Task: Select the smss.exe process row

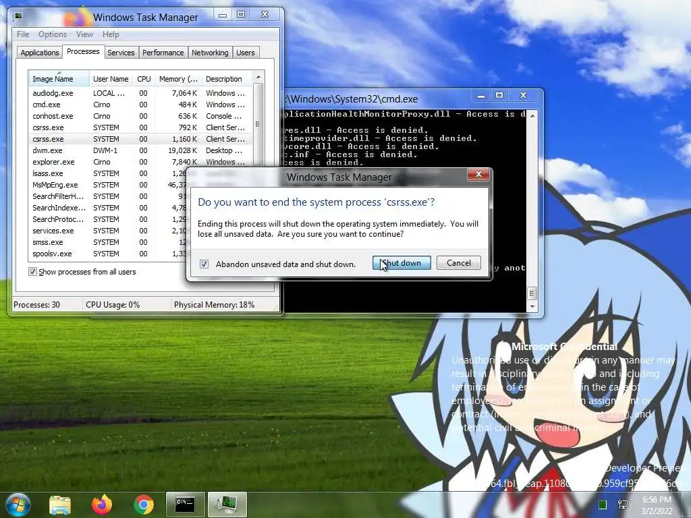Action: 108,242
